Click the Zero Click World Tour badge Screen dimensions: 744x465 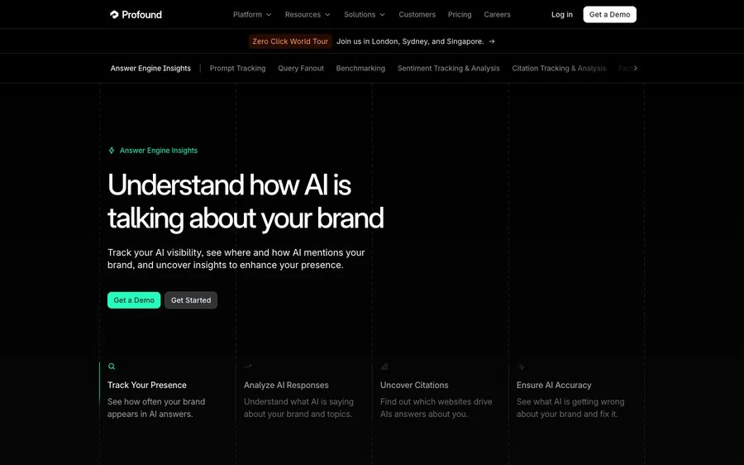coord(290,41)
